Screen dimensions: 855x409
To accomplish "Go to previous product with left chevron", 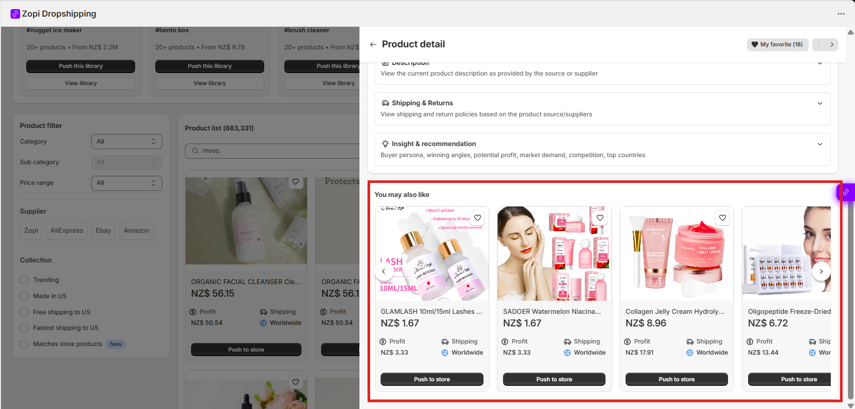I will click(819, 44).
